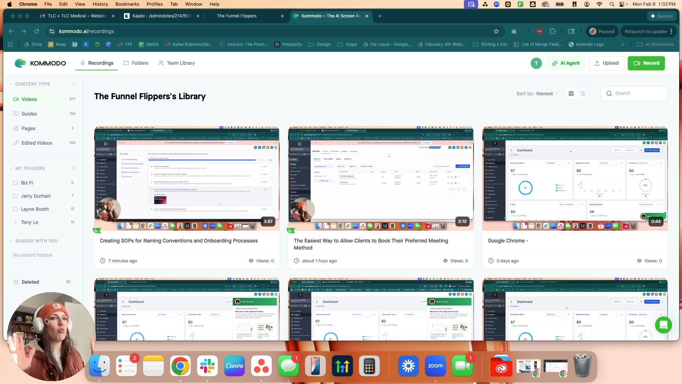The image size is (682, 384).
Task: Switch to The Funnel Flippers tab
Action: pos(237,16)
